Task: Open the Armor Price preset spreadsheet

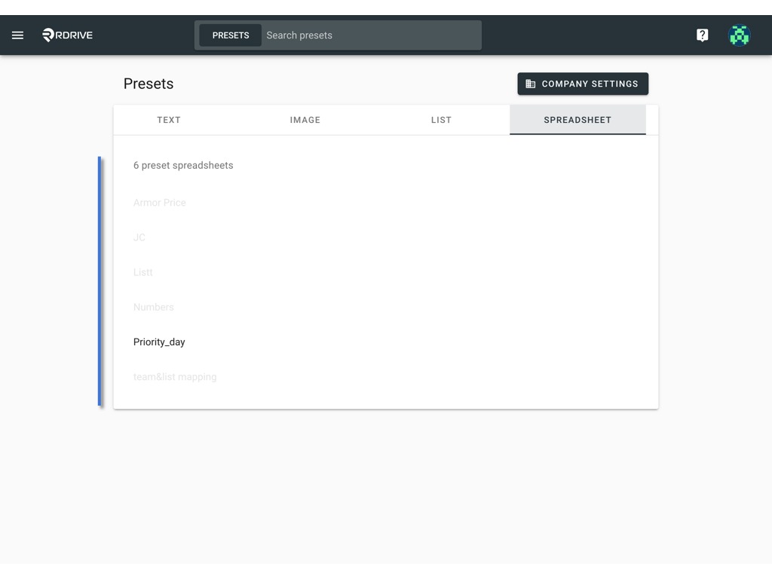Action: click(x=160, y=202)
